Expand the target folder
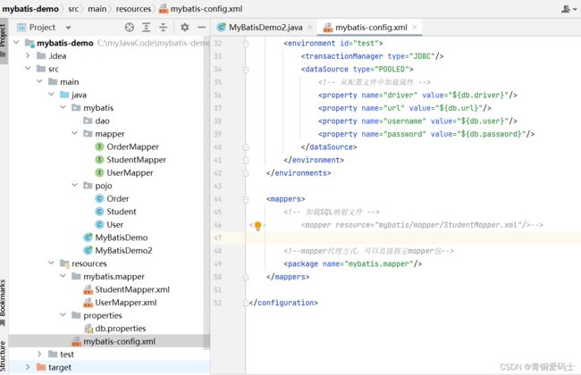Viewport: 581px width, 375px height. 28,367
